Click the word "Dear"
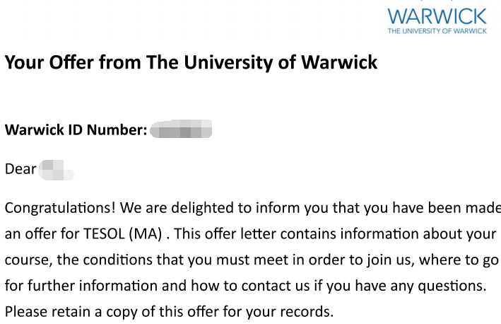The width and height of the screenshot is (501, 324). click(x=20, y=169)
